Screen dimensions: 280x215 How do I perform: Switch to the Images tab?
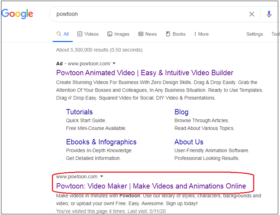tap(118, 34)
